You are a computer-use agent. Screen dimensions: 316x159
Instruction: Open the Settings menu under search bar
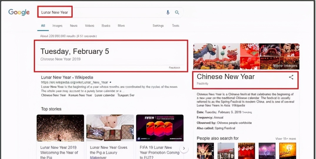coord(158,26)
